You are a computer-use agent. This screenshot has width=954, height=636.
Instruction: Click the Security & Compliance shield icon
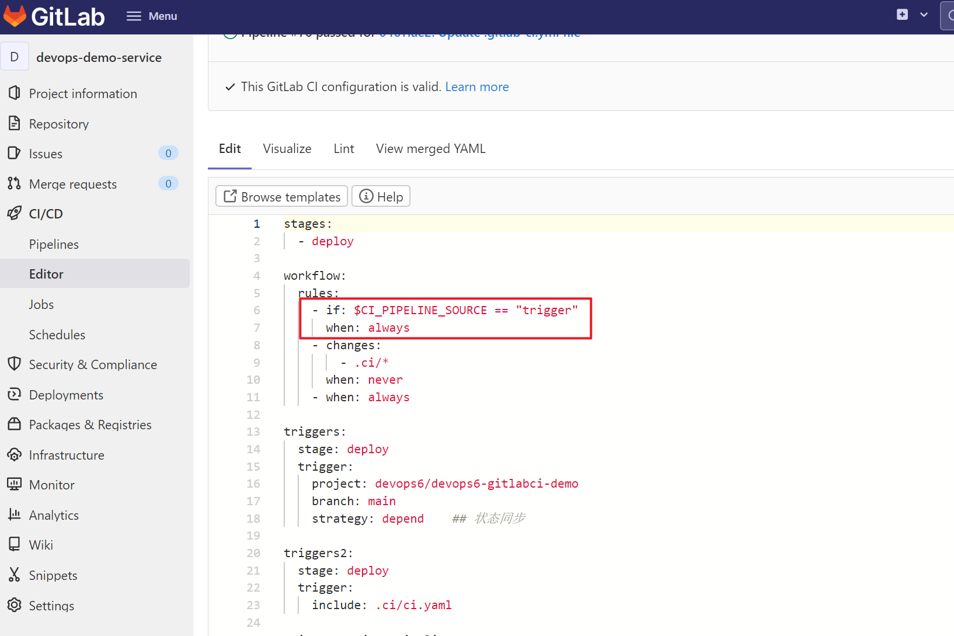click(15, 364)
